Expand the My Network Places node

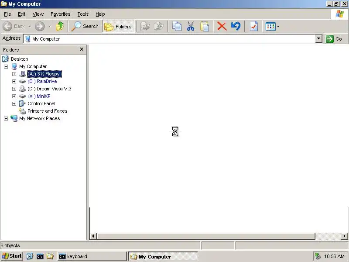(x=6, y=118)
